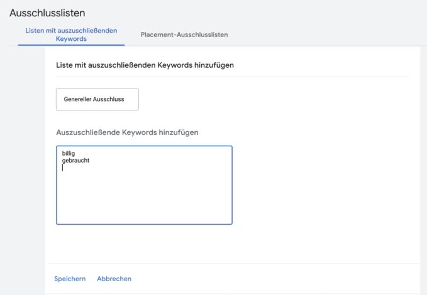The width and height of the screenshot is (427, 295).
Task: Place cursor on the empty third keyword line
Action: tap(109, 168)
